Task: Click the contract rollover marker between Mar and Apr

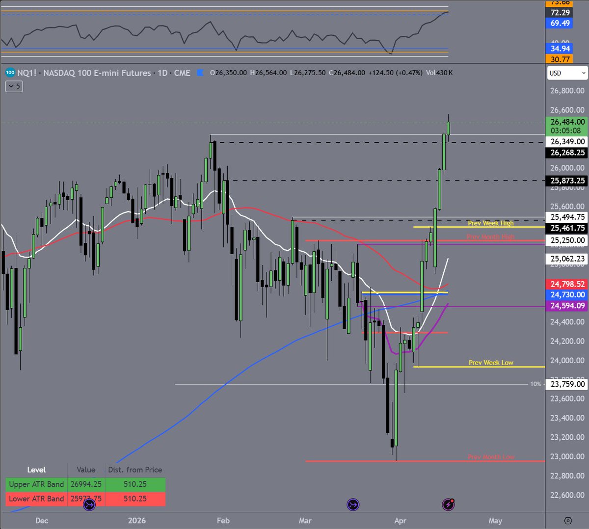Action: pyautogui.click(x=352, y=504)
